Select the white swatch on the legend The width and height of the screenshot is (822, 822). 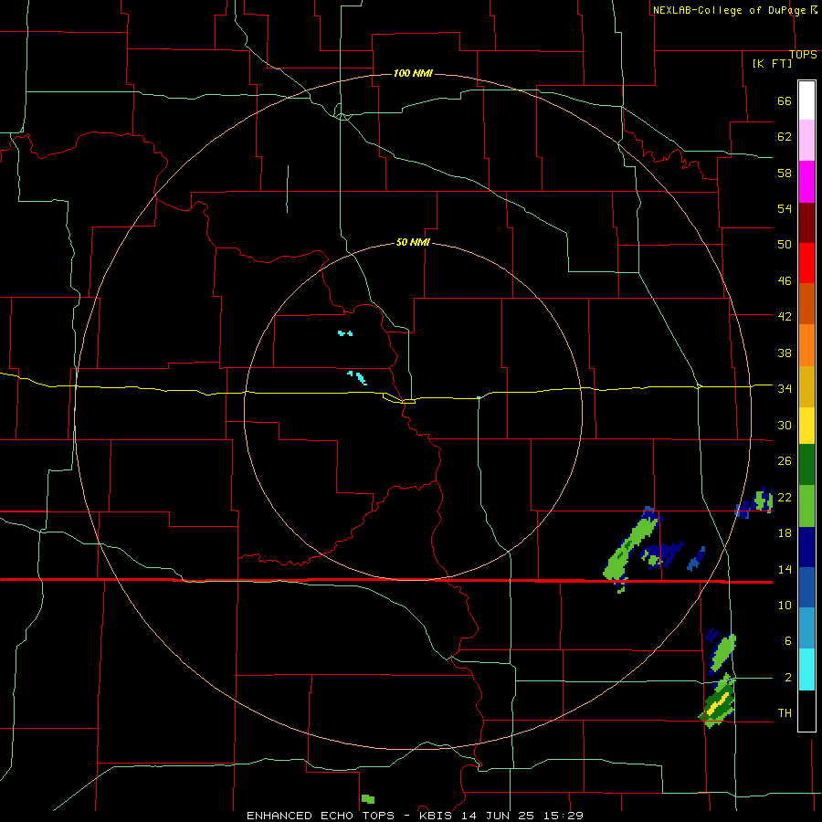pyautogui.click(x=806, y=100)
